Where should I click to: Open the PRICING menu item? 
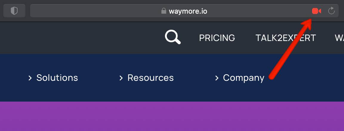[x=217, y=38]
